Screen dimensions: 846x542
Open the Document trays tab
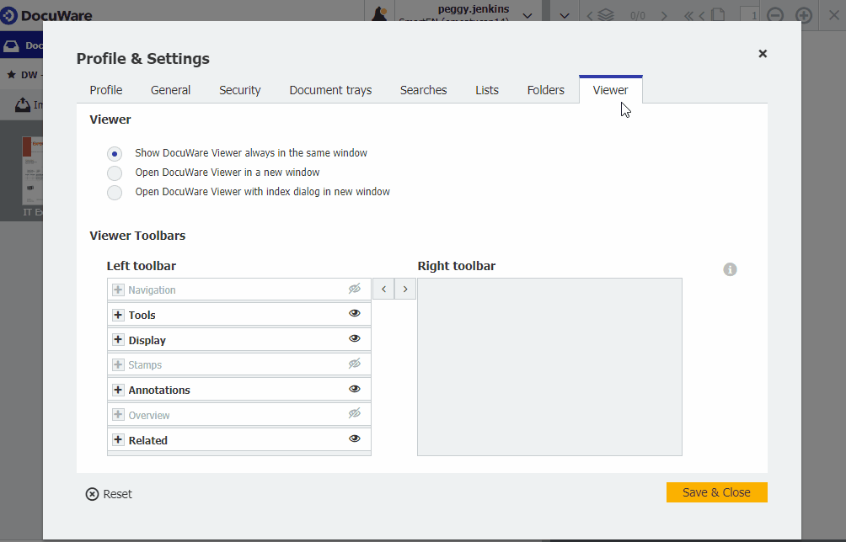point(330,90)
